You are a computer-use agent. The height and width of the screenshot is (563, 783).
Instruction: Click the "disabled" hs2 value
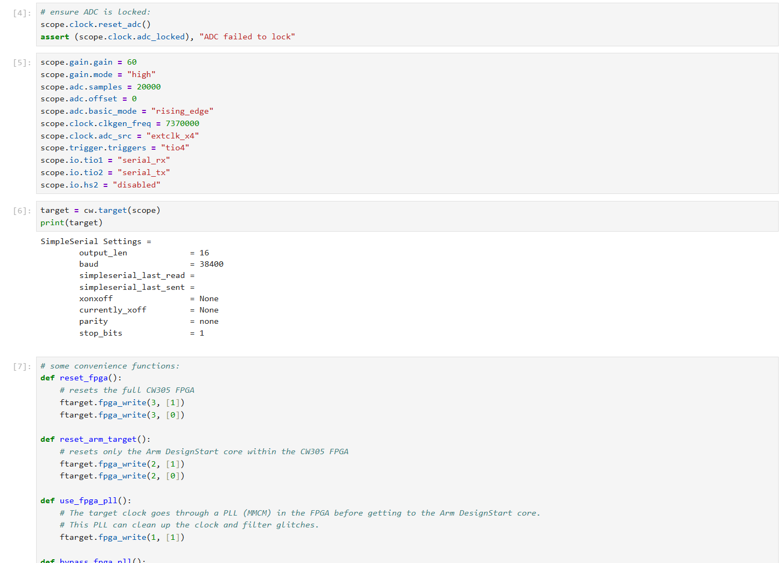click(x=136, y=185)
